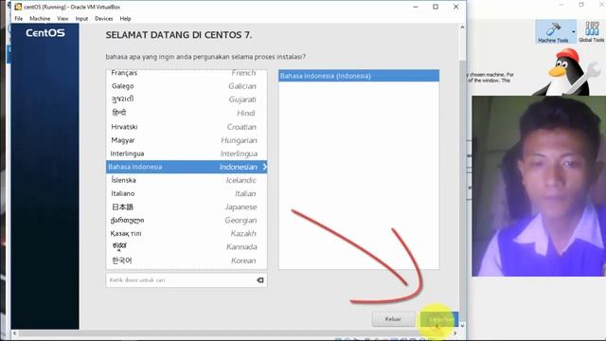Maximize the centOS VirtualBox window
606x341 pixels.
tap(436, 7)
